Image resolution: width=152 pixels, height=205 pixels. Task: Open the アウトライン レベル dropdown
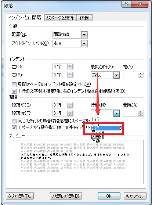click(84, 44)
